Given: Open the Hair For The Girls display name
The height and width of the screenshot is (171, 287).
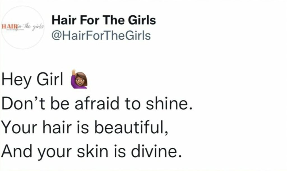Looking at the screenshot, I should click(x=104, y=20).
